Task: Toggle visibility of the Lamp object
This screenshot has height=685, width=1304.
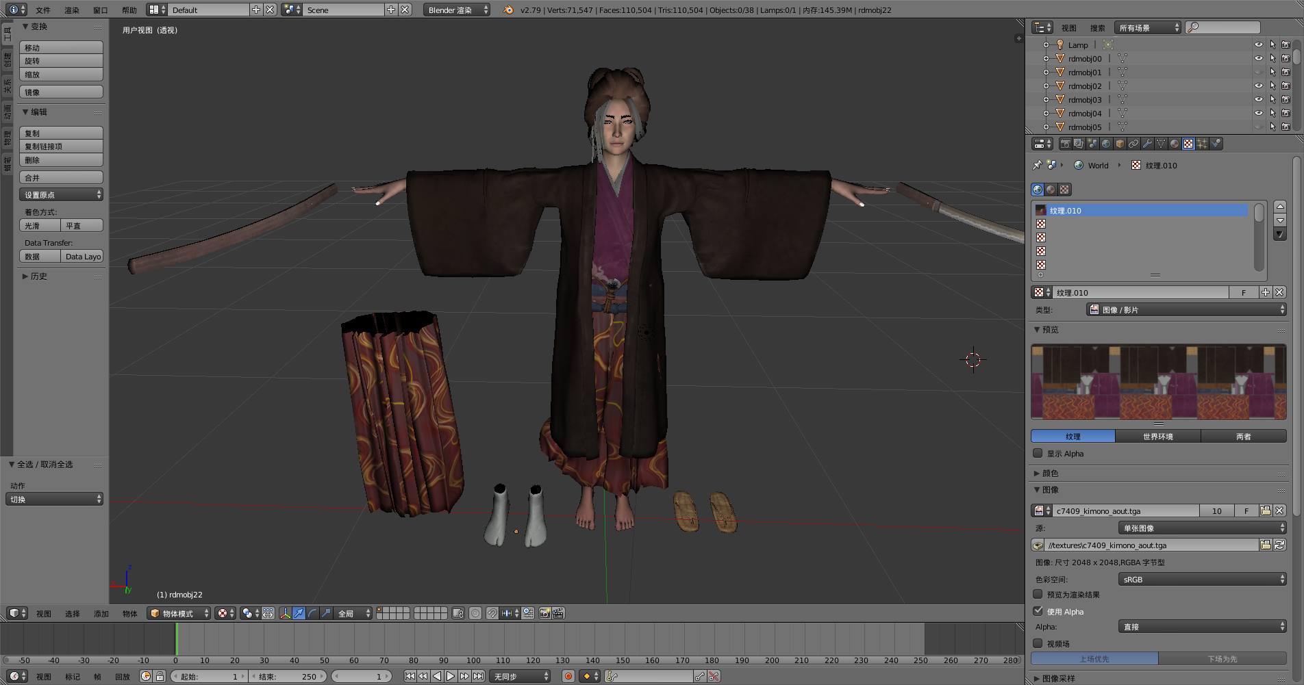Action: click(1259, 44)
